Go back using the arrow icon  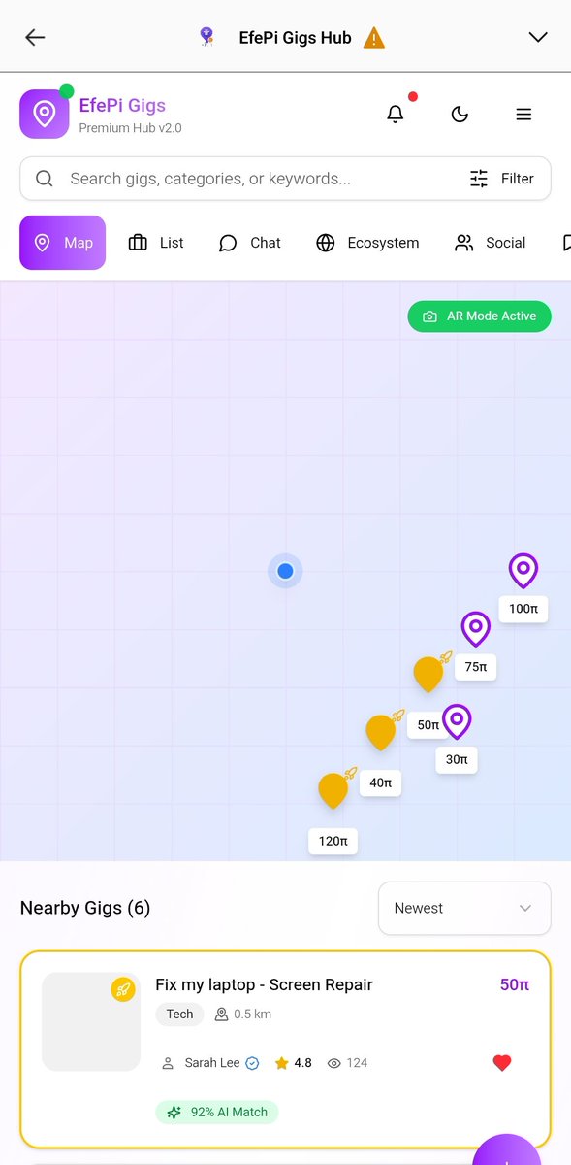[x=35, y=37]
